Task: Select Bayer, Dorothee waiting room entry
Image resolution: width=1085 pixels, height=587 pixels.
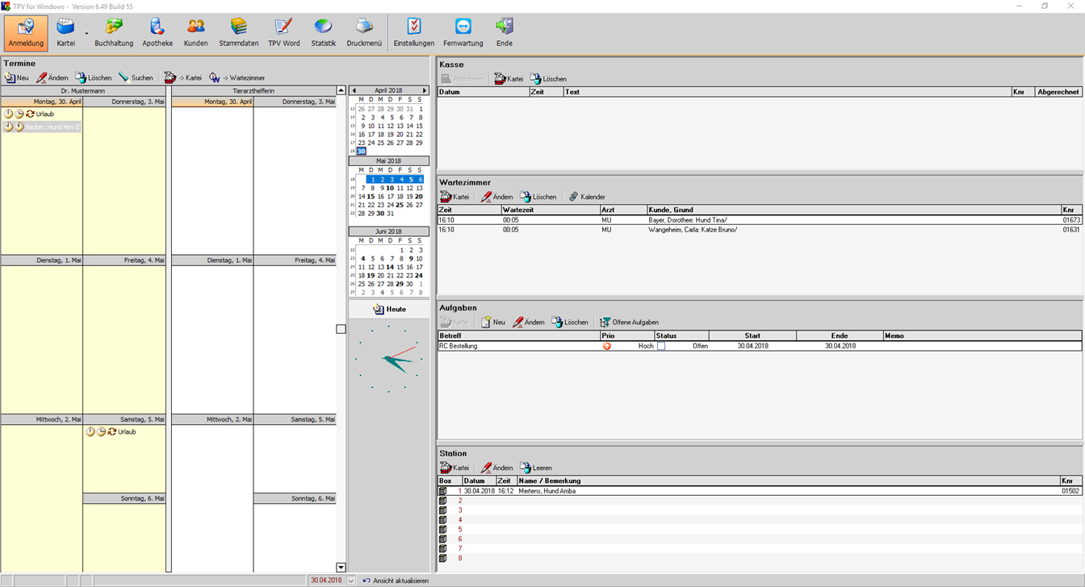Action: 687,219
